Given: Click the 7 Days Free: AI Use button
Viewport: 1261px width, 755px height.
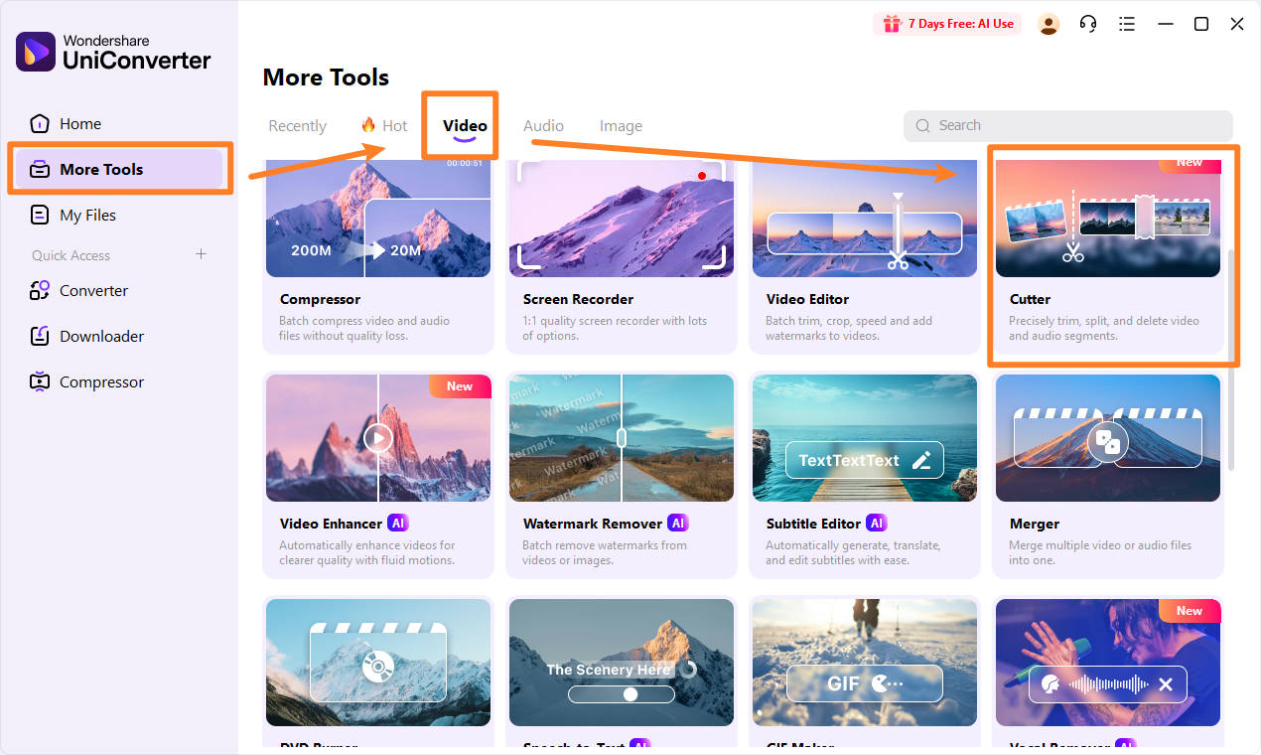Looking at the screenshot, I should [947, 24].
